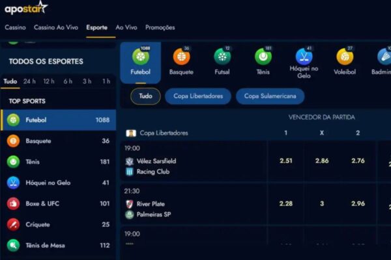Image resolution: width=391 pixels, height=260 pixels.
Task: Open Críquete sidebar label
Action: (x=38, y=224)
